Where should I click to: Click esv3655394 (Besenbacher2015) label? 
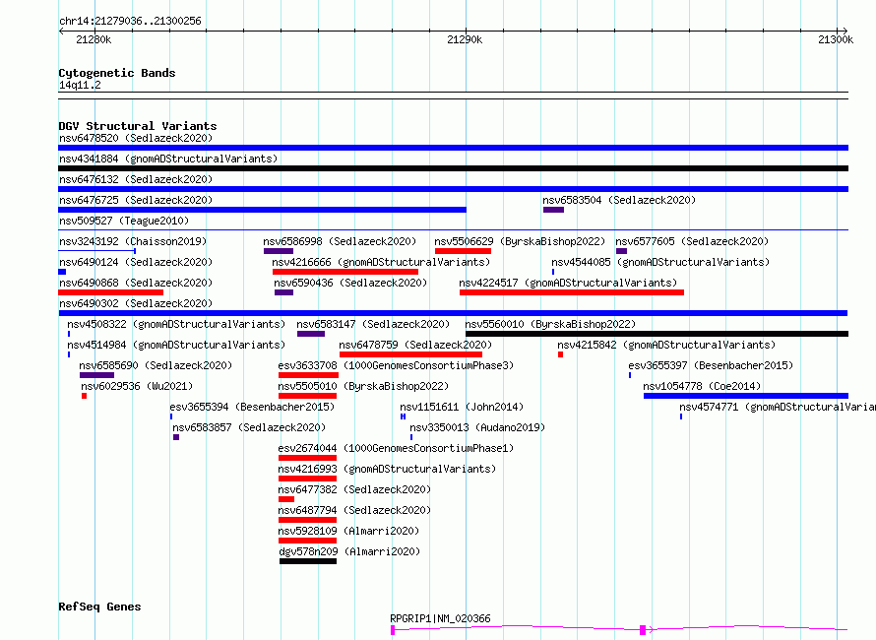252,407
